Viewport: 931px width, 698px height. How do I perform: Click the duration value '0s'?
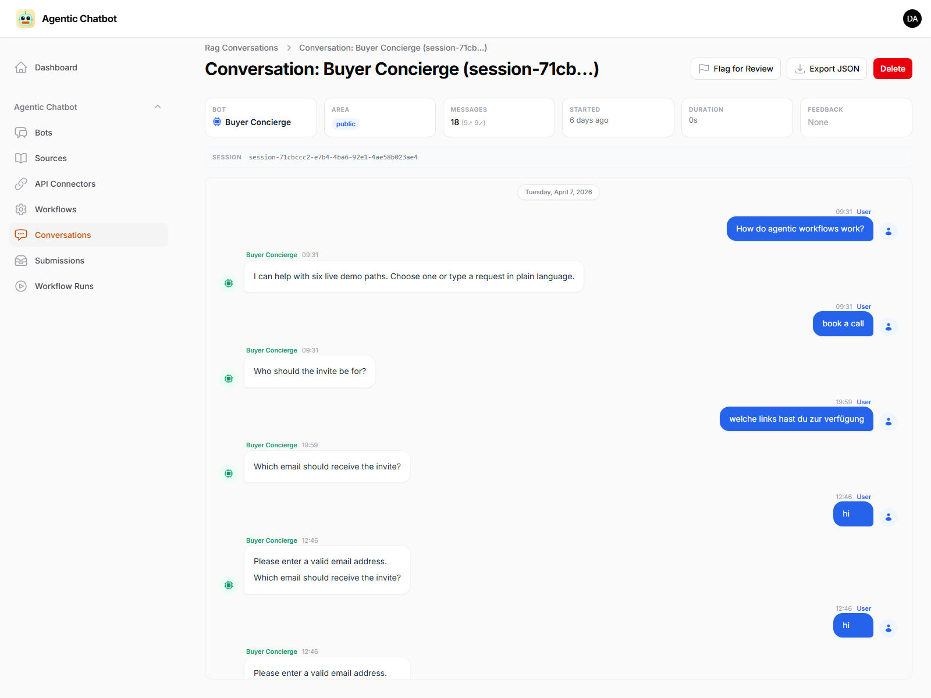pyautogui.click(x=693, y=120)
